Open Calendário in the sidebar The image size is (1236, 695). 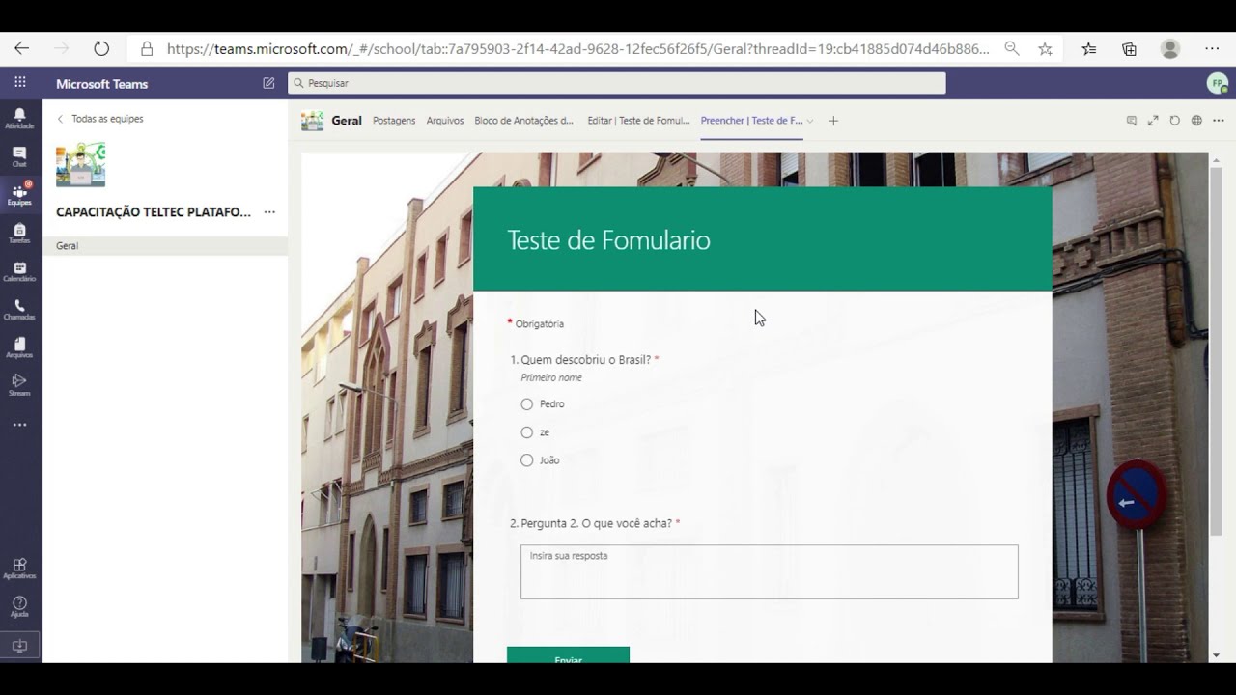19,271
